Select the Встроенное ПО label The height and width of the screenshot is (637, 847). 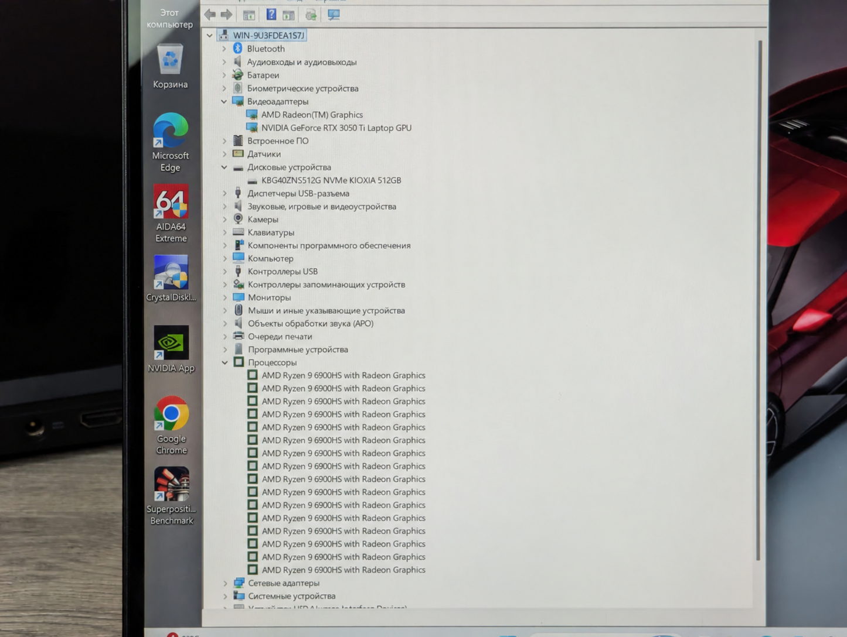tap(278, 141)
